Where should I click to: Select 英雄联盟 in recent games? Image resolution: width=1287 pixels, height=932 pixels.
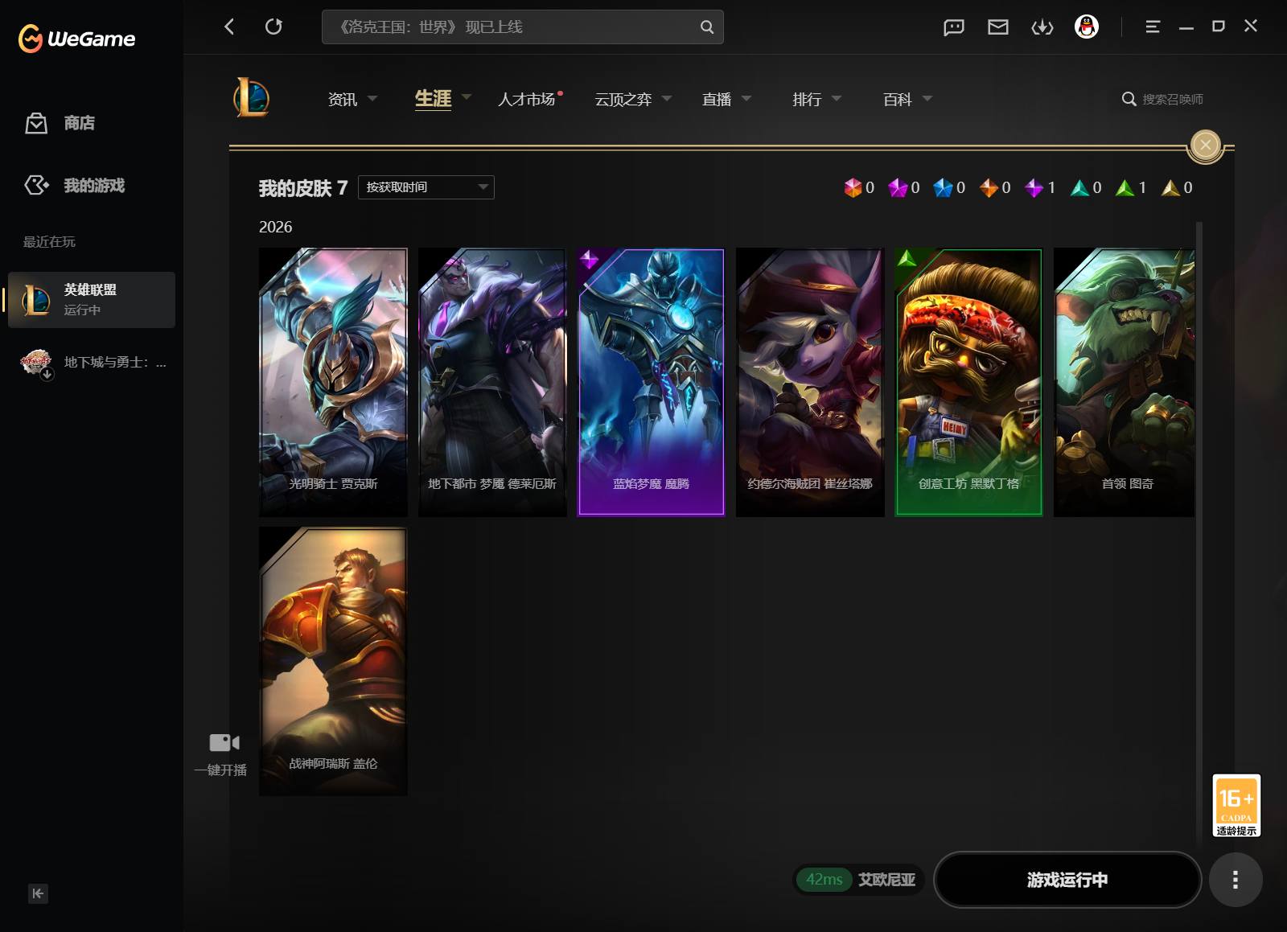click(92, 299)
